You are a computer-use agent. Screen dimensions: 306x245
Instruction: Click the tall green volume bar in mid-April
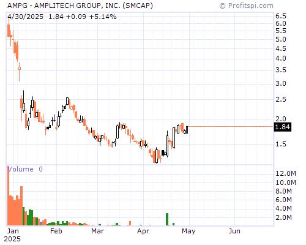[x=167, y=219]
